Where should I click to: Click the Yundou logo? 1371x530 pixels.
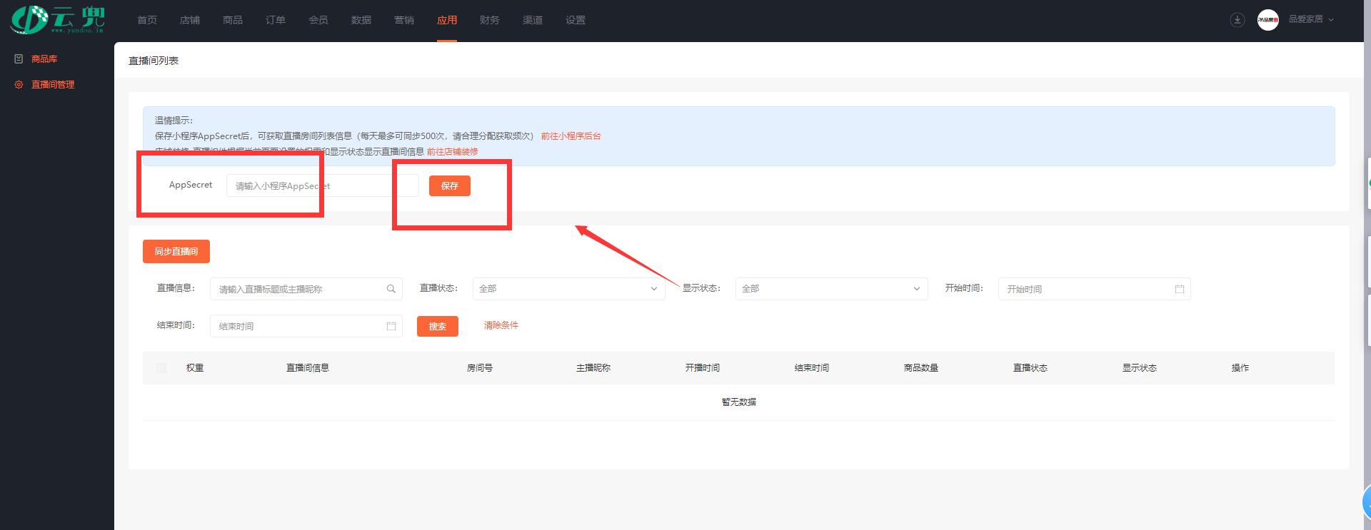[x=57, y=19]
